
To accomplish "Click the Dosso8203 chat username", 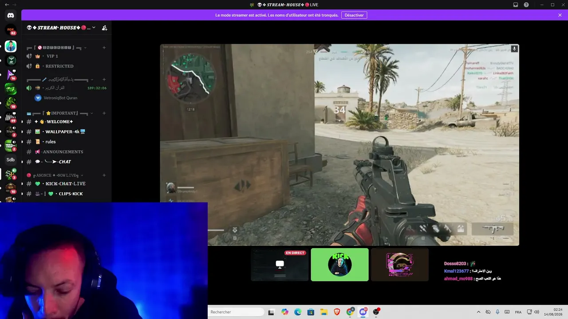I will pos(455,264).
